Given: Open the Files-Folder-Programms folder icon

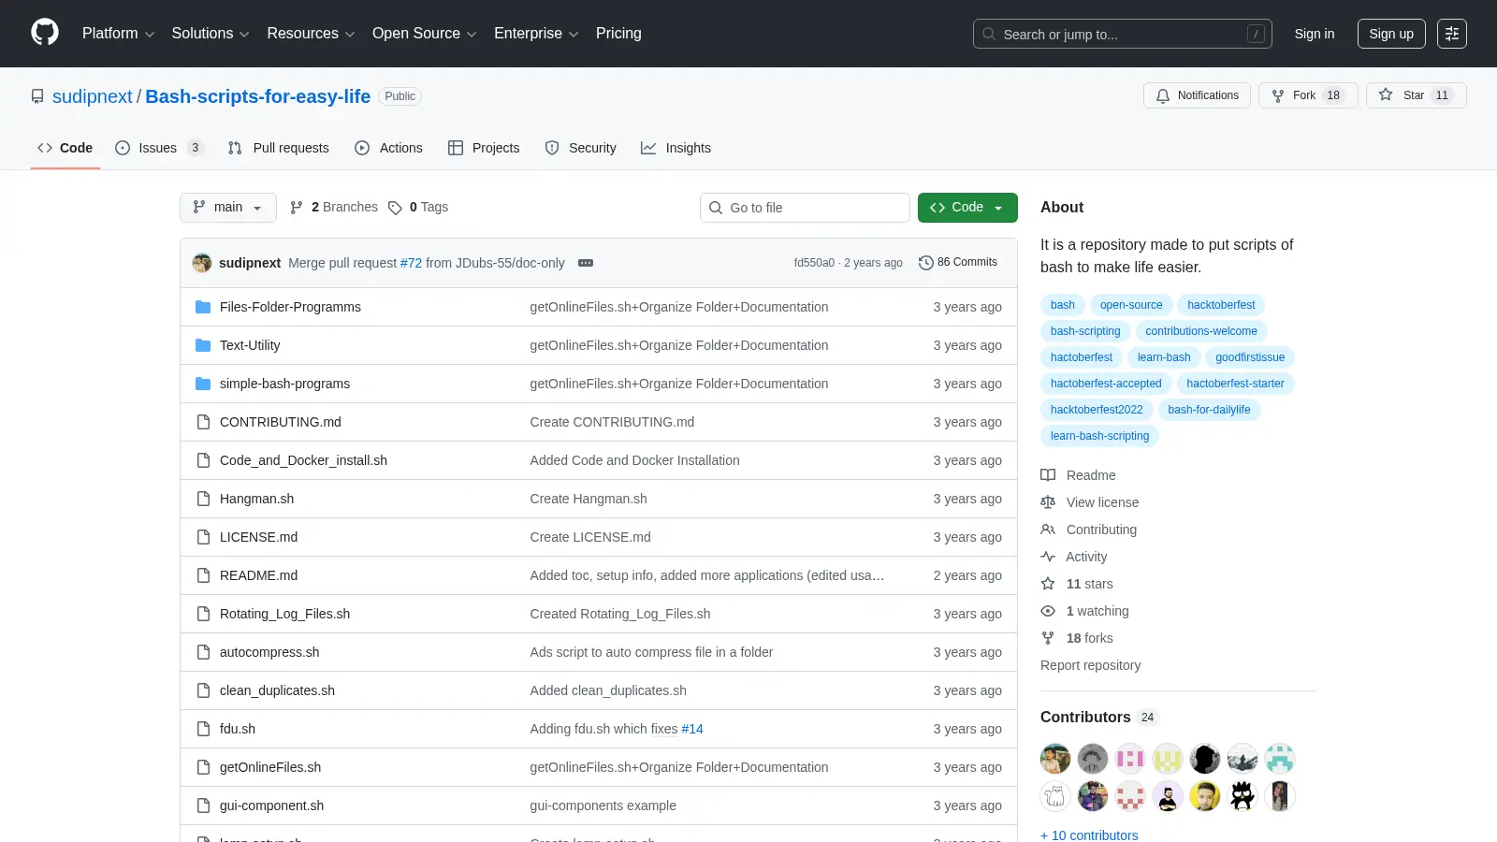Looking at the screenshot, I should [203, 307].
